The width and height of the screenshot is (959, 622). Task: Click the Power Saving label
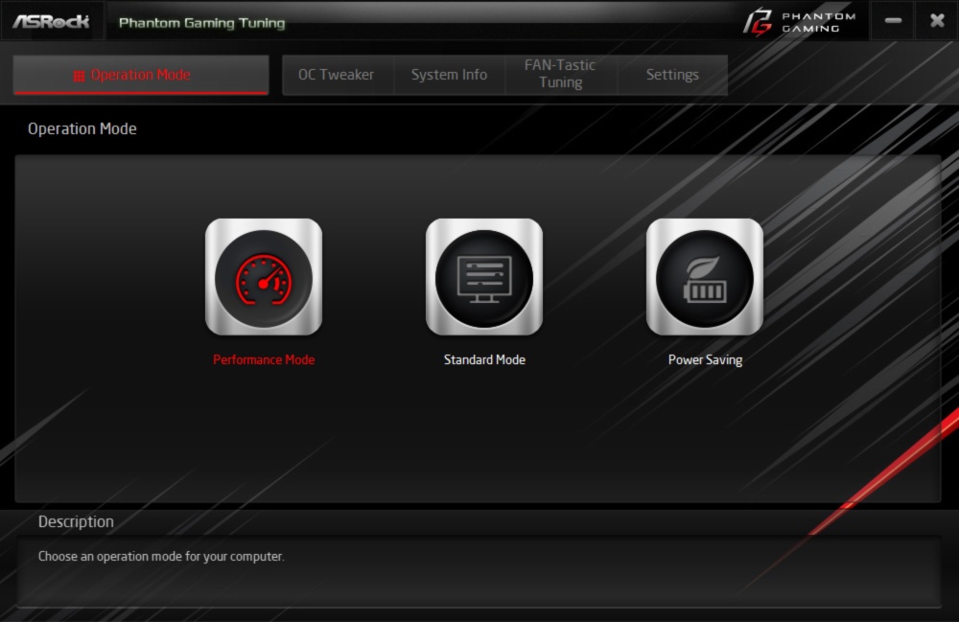[x=705, y=360]
